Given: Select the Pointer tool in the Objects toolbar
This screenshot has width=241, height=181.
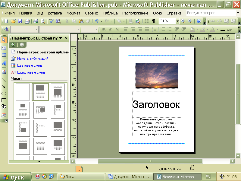Looking at the screenshot, I should point(4,40).
